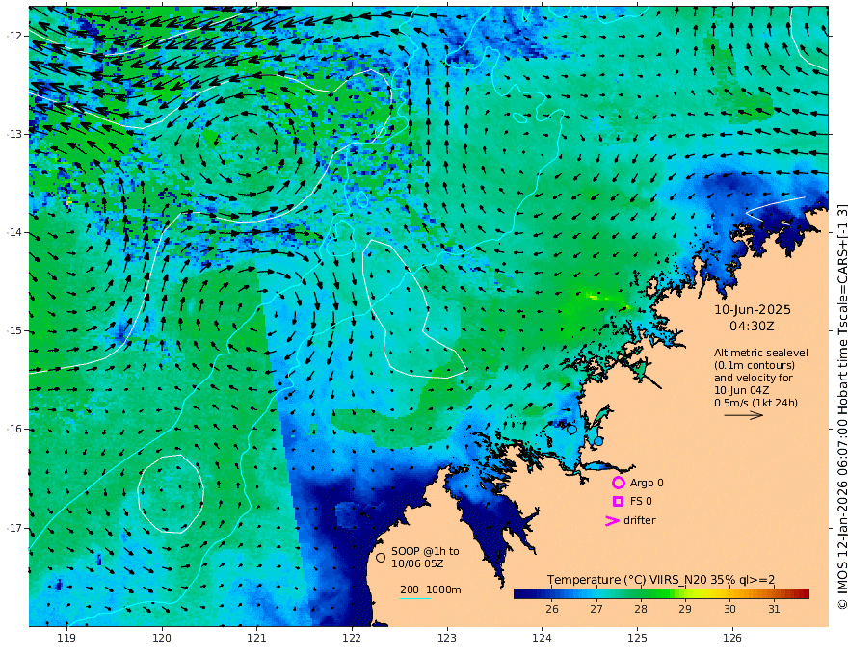The height and width of the screenshot is (655, 848).
Task: Click the '10/06 05Z' SOOP time text
Action: pos(417,563)
